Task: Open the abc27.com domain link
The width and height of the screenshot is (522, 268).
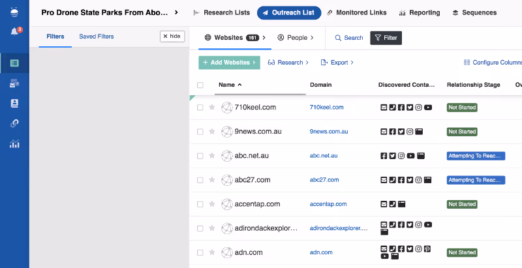Action: click(x=324, y=180)
